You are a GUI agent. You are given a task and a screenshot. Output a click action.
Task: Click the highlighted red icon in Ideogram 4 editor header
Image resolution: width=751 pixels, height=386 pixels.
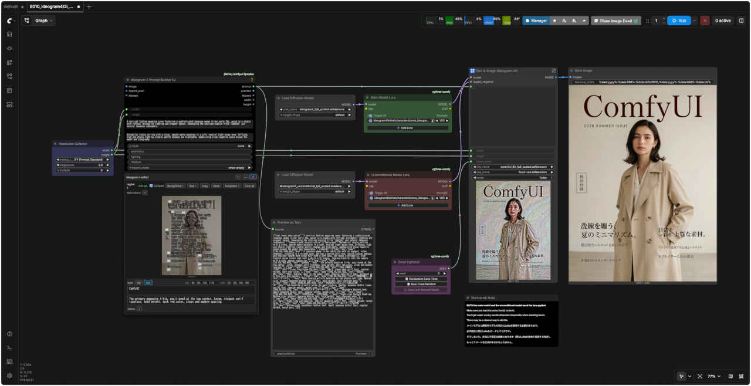[x=253, y=177]
